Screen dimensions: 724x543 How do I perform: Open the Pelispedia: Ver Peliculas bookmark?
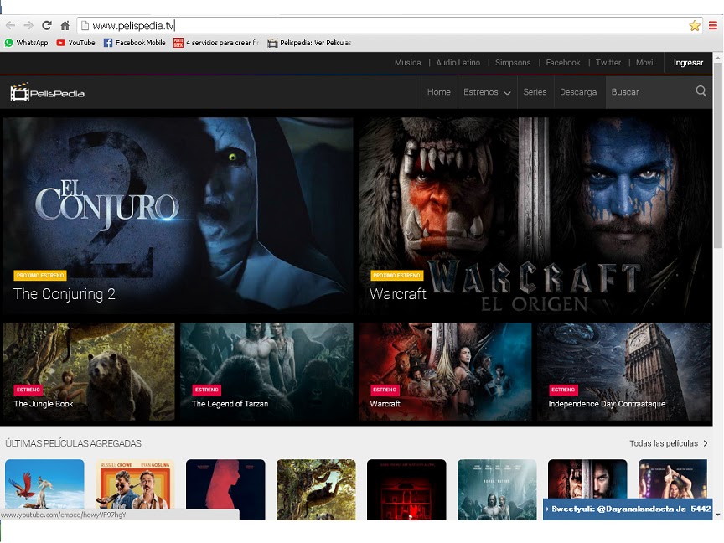click(x=308, y=43)
